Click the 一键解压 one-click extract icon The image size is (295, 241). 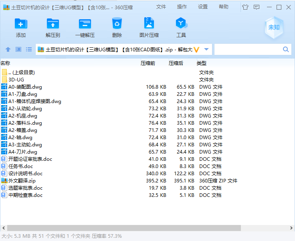85,24
